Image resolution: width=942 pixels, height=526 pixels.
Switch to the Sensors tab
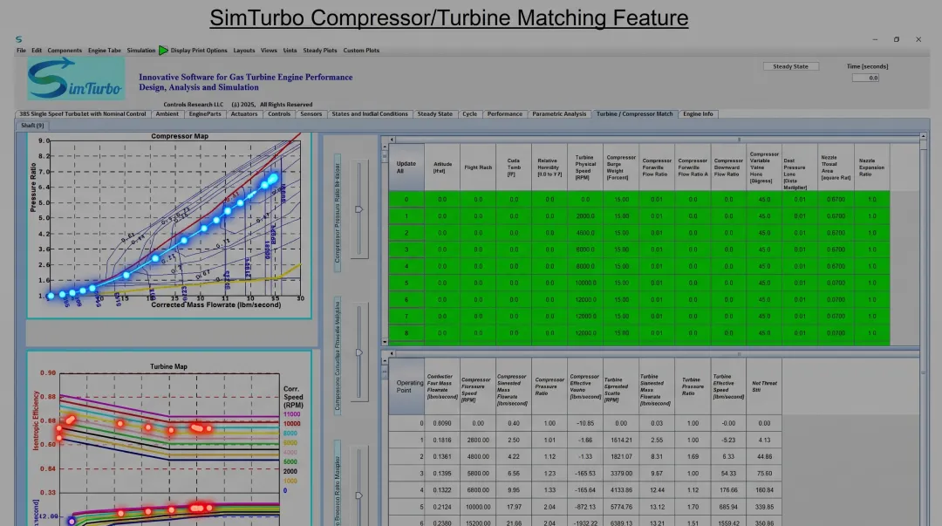[311, 113]
